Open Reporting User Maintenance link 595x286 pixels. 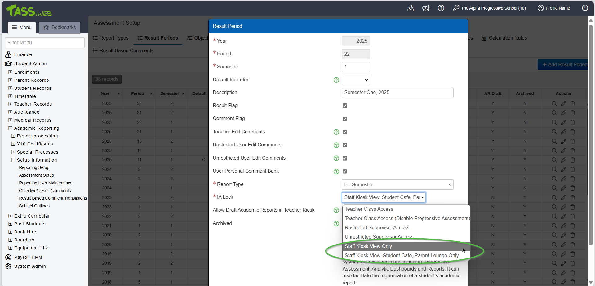coord(46,183)
